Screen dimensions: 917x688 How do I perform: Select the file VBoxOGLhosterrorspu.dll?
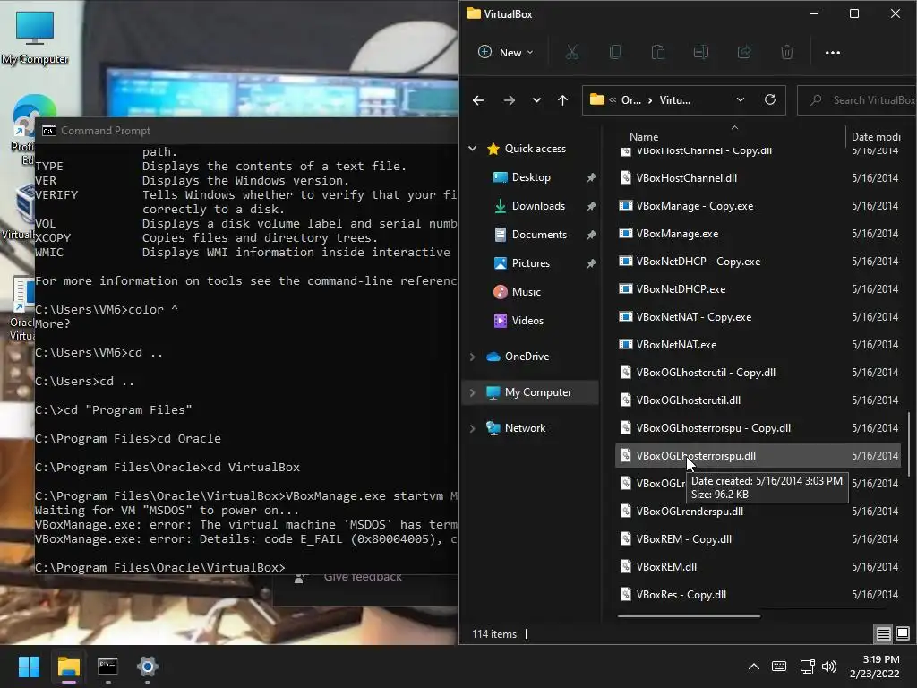pyautogui.click(x=695, y=456)
